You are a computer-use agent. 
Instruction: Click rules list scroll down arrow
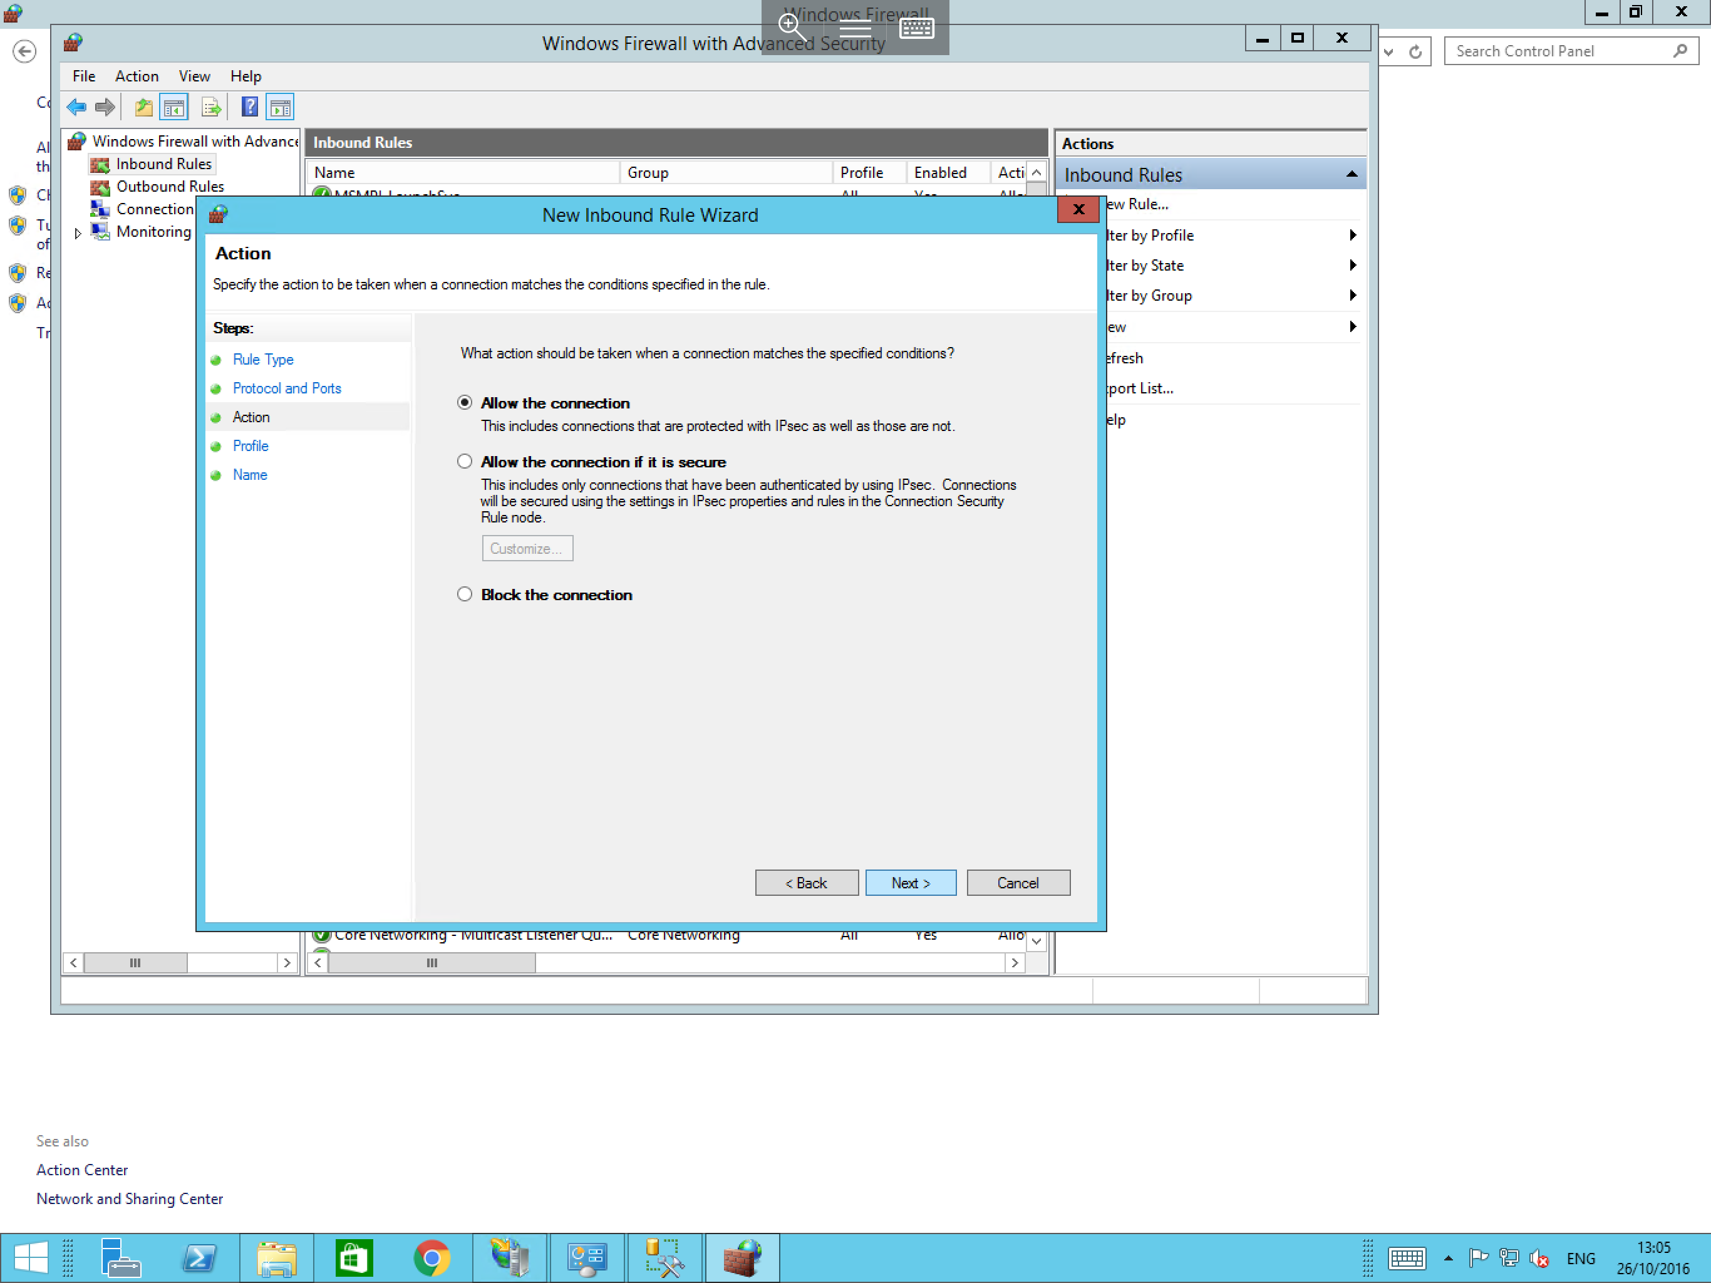coord(1036,941)
